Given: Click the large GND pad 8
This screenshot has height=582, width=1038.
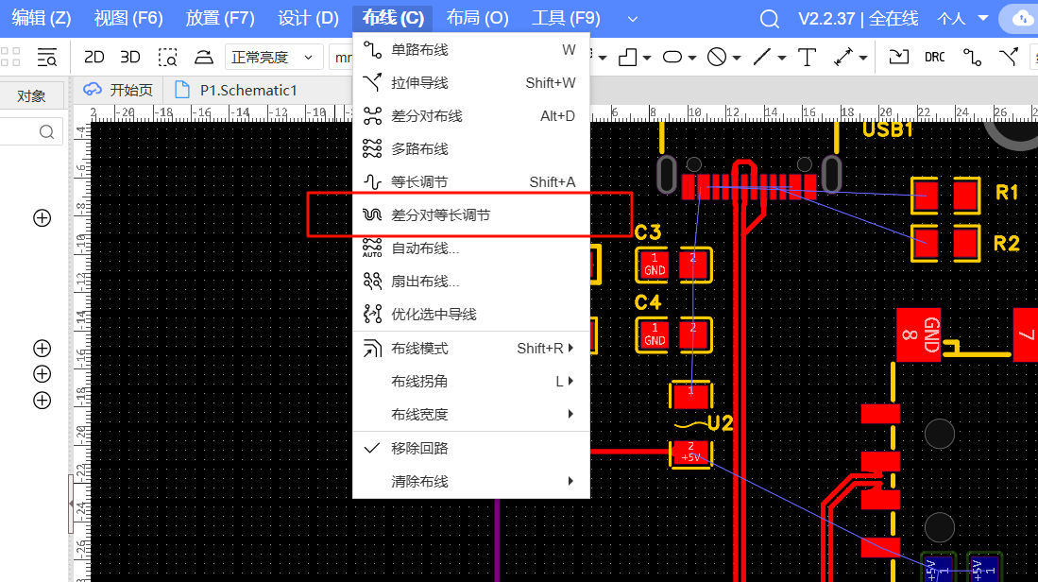Looking at the screenshot, I should [x=919, y=335].
